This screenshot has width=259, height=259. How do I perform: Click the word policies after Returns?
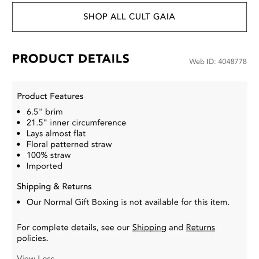coord(32,238)
